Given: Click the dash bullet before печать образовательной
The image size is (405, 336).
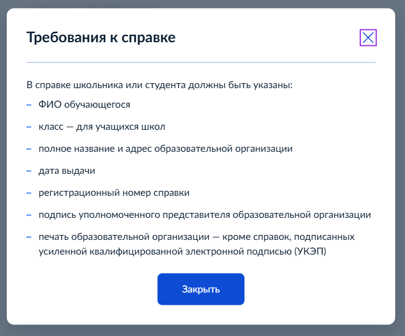Looking at the screenshot, I should (29, 236).
